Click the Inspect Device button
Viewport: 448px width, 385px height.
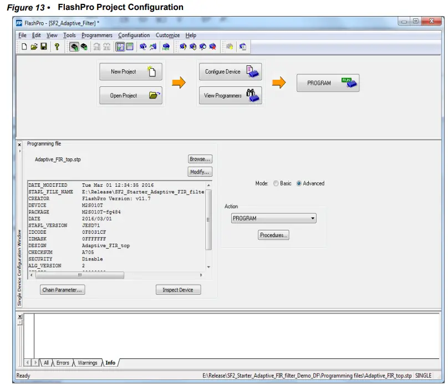[x=178, y=289]
